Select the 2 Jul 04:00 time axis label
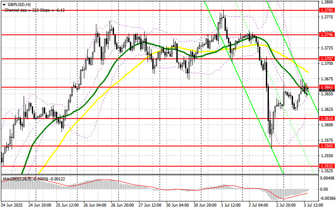Viewport: 336px width, 210px height. [x=259, y=205]
